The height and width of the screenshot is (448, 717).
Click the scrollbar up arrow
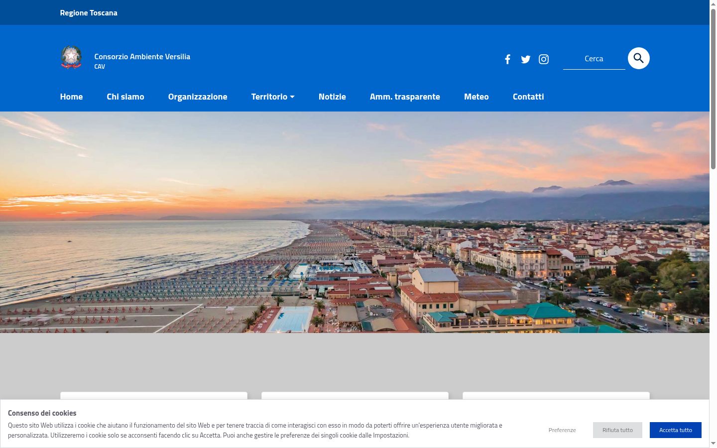coord(713,4)
